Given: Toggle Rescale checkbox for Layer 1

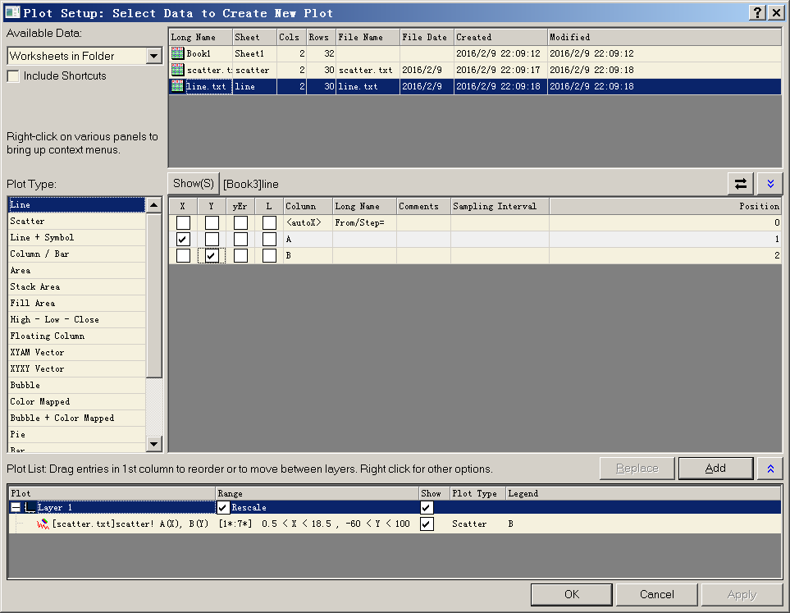Looking at the screenshot, I should [x=223, y=507].
